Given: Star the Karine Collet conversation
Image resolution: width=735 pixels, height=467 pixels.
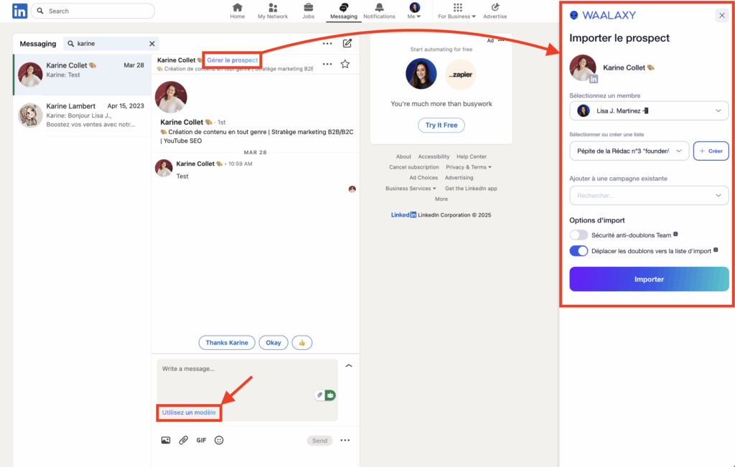Looking at the screenshot, I should (345, 64).
